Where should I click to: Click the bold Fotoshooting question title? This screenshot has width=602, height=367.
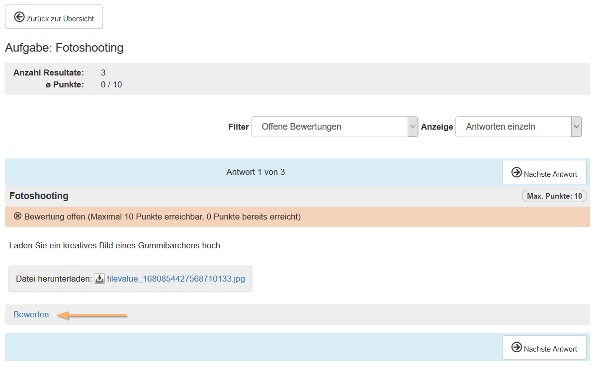coord(39,196)
